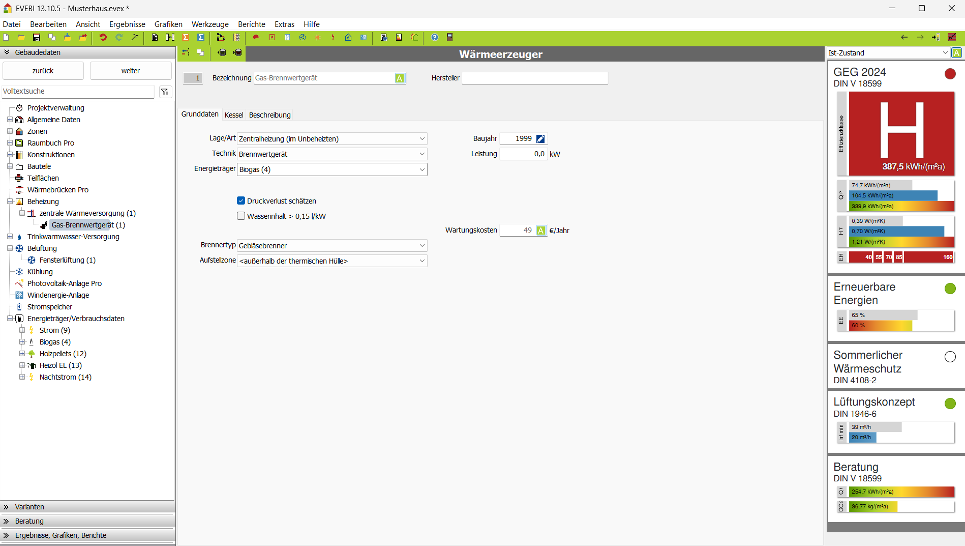Toggle the green A button beside Wartungskosten

[541, 231]
